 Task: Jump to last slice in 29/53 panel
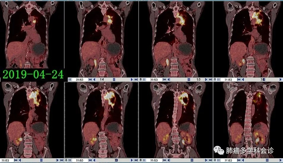click(136, 80)
